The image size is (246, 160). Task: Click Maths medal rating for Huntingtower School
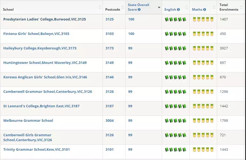pos(203,63)
